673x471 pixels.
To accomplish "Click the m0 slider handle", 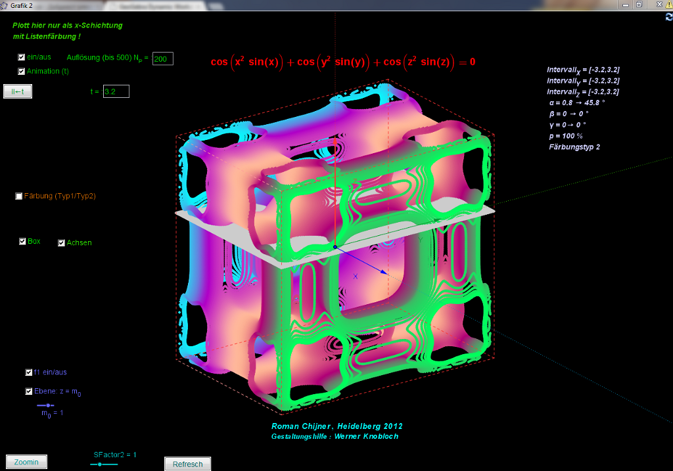I will [47, 405].
